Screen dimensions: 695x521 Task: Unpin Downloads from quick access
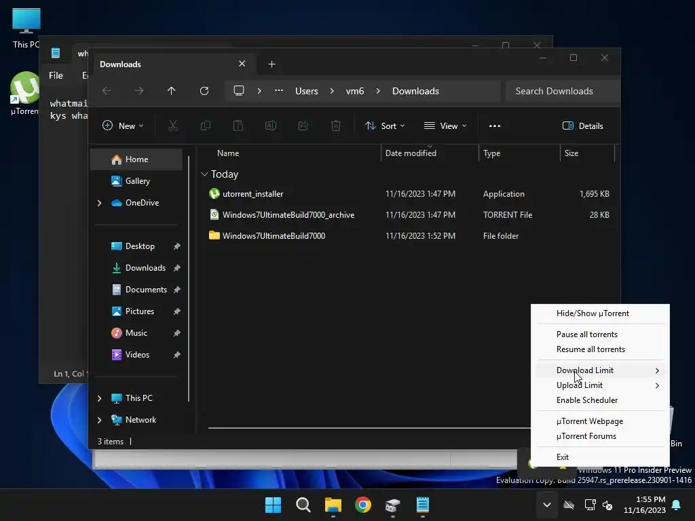[177, 268]
